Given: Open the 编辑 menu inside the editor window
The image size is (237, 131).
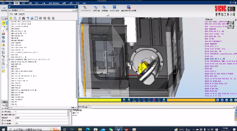Looking at the screenshot, I should 15,14.
